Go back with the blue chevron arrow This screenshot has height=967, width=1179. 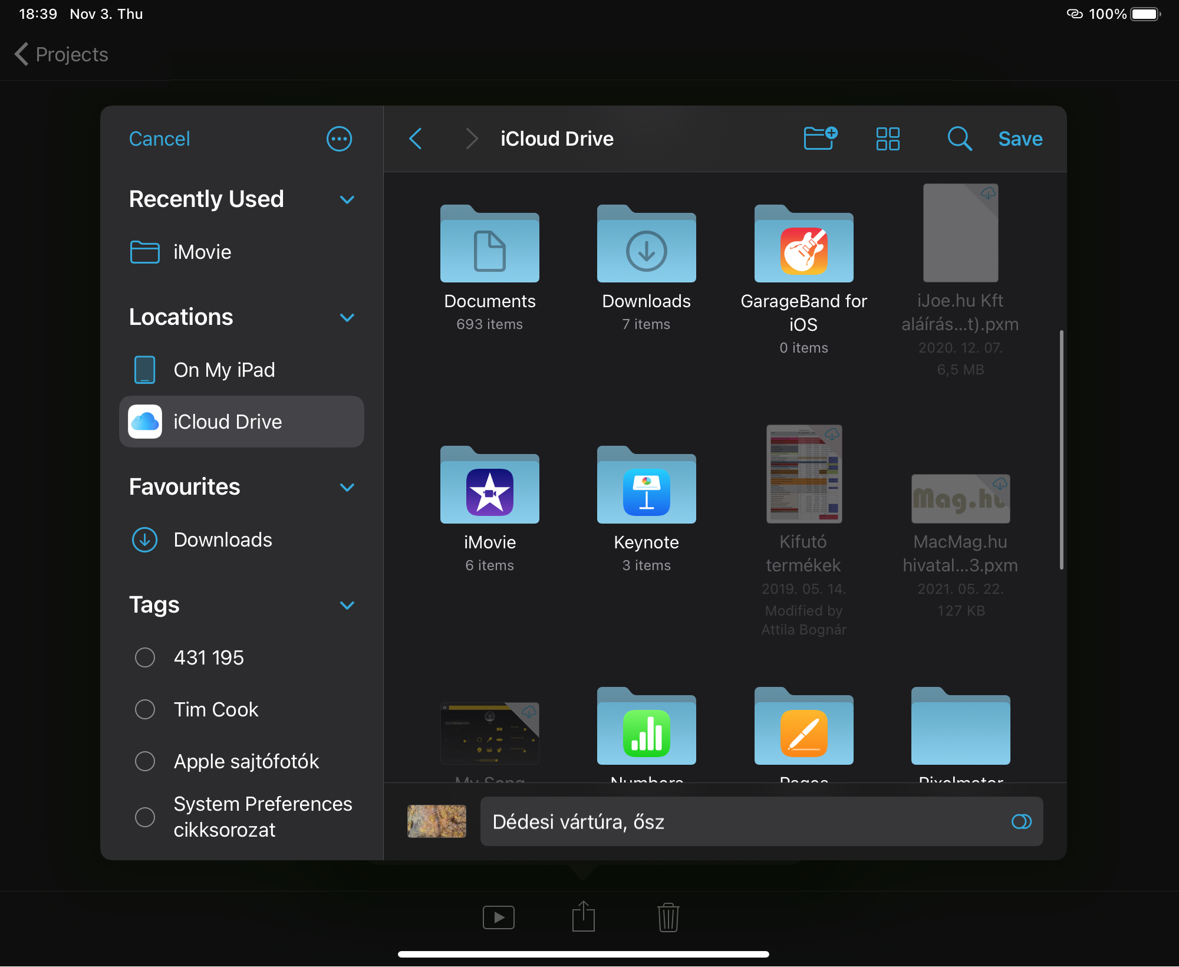(x=416, y=139)
